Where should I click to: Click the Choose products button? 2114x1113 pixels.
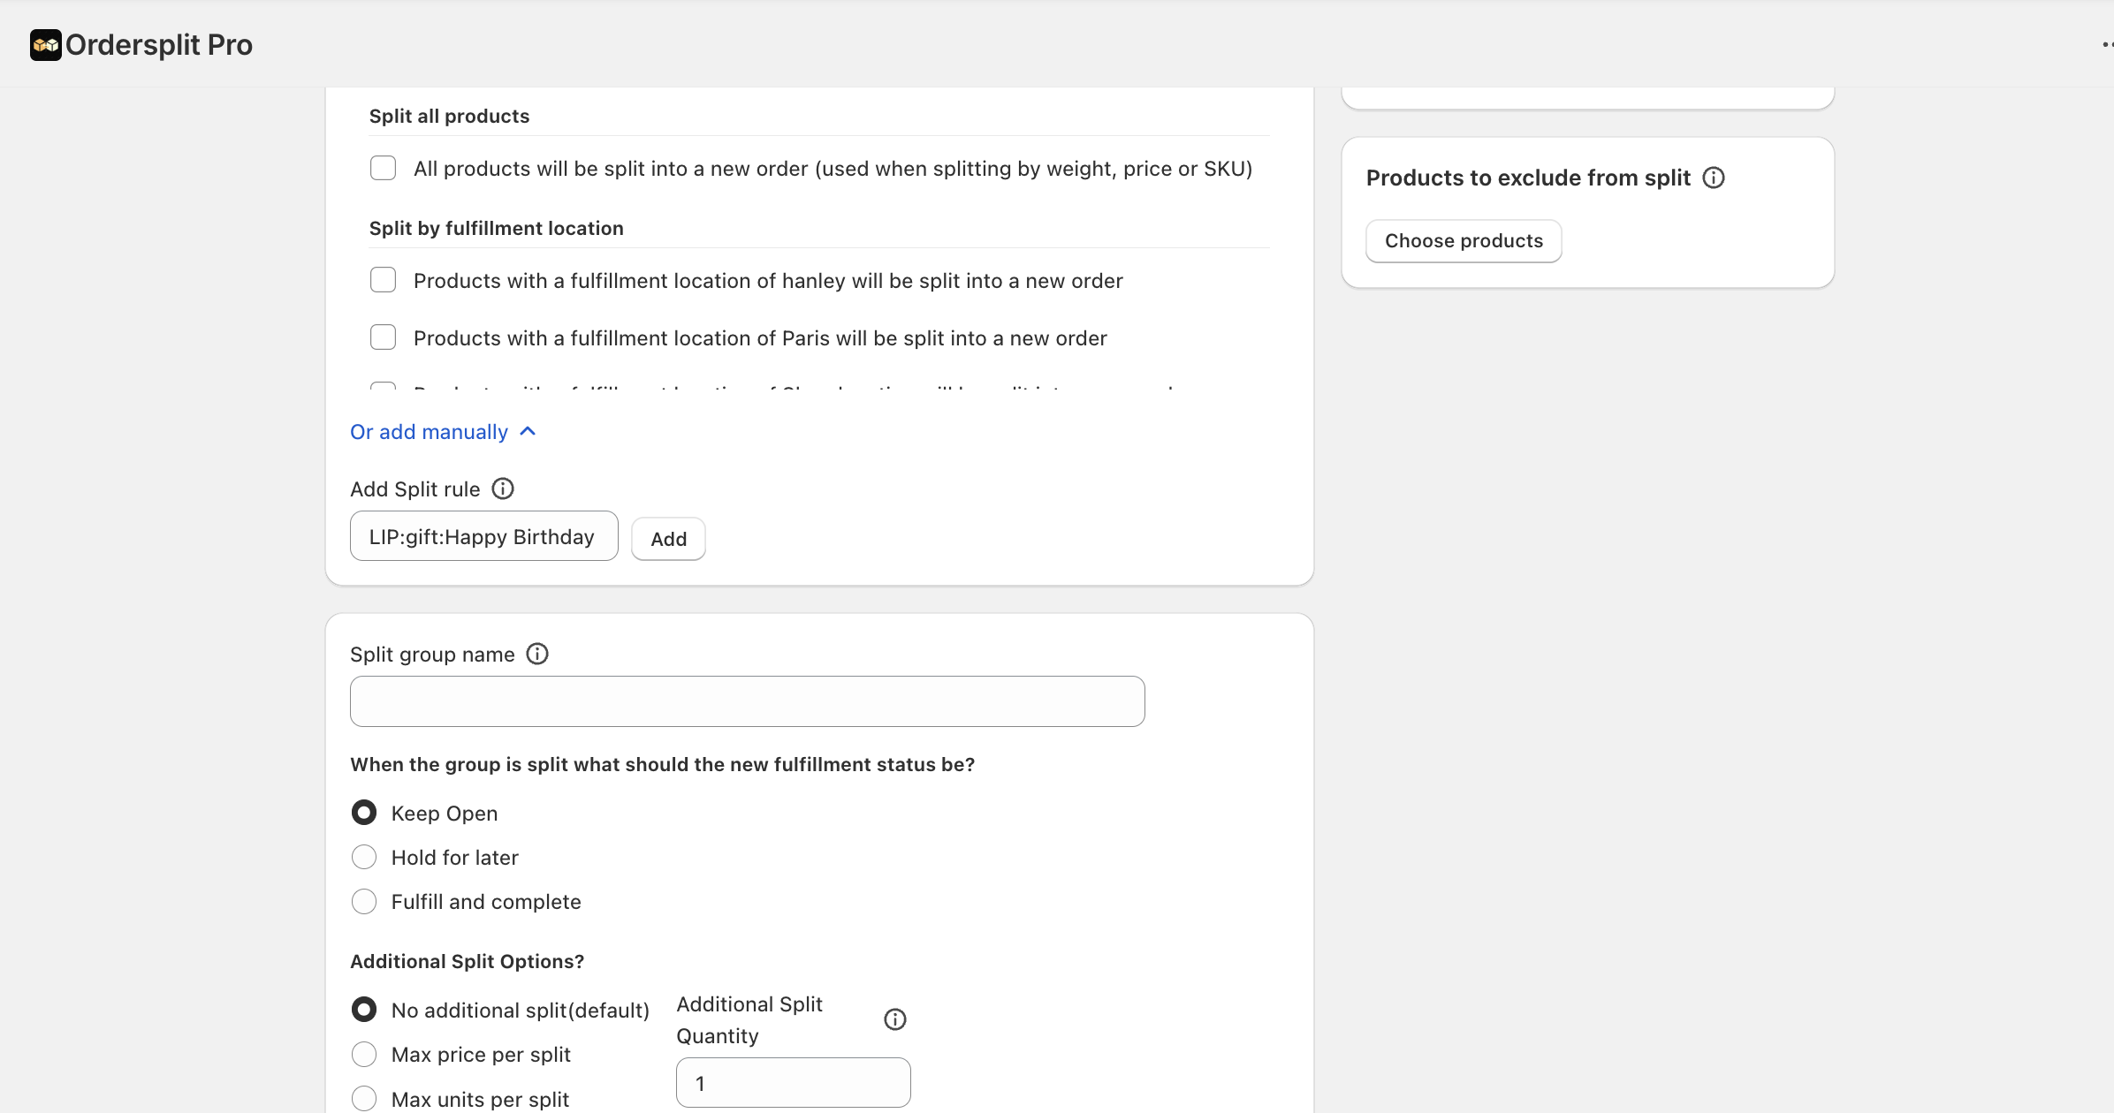click(x=1464, y=241)
